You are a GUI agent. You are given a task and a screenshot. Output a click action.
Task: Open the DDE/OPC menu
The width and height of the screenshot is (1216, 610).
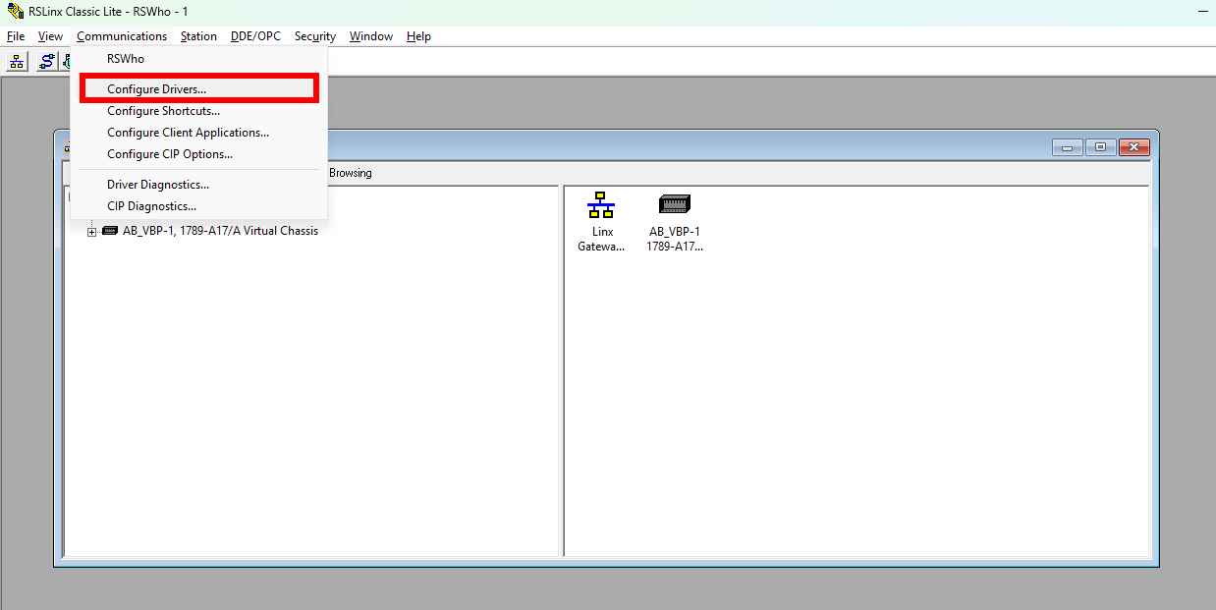pyautogui.click(x=255, y=36)
